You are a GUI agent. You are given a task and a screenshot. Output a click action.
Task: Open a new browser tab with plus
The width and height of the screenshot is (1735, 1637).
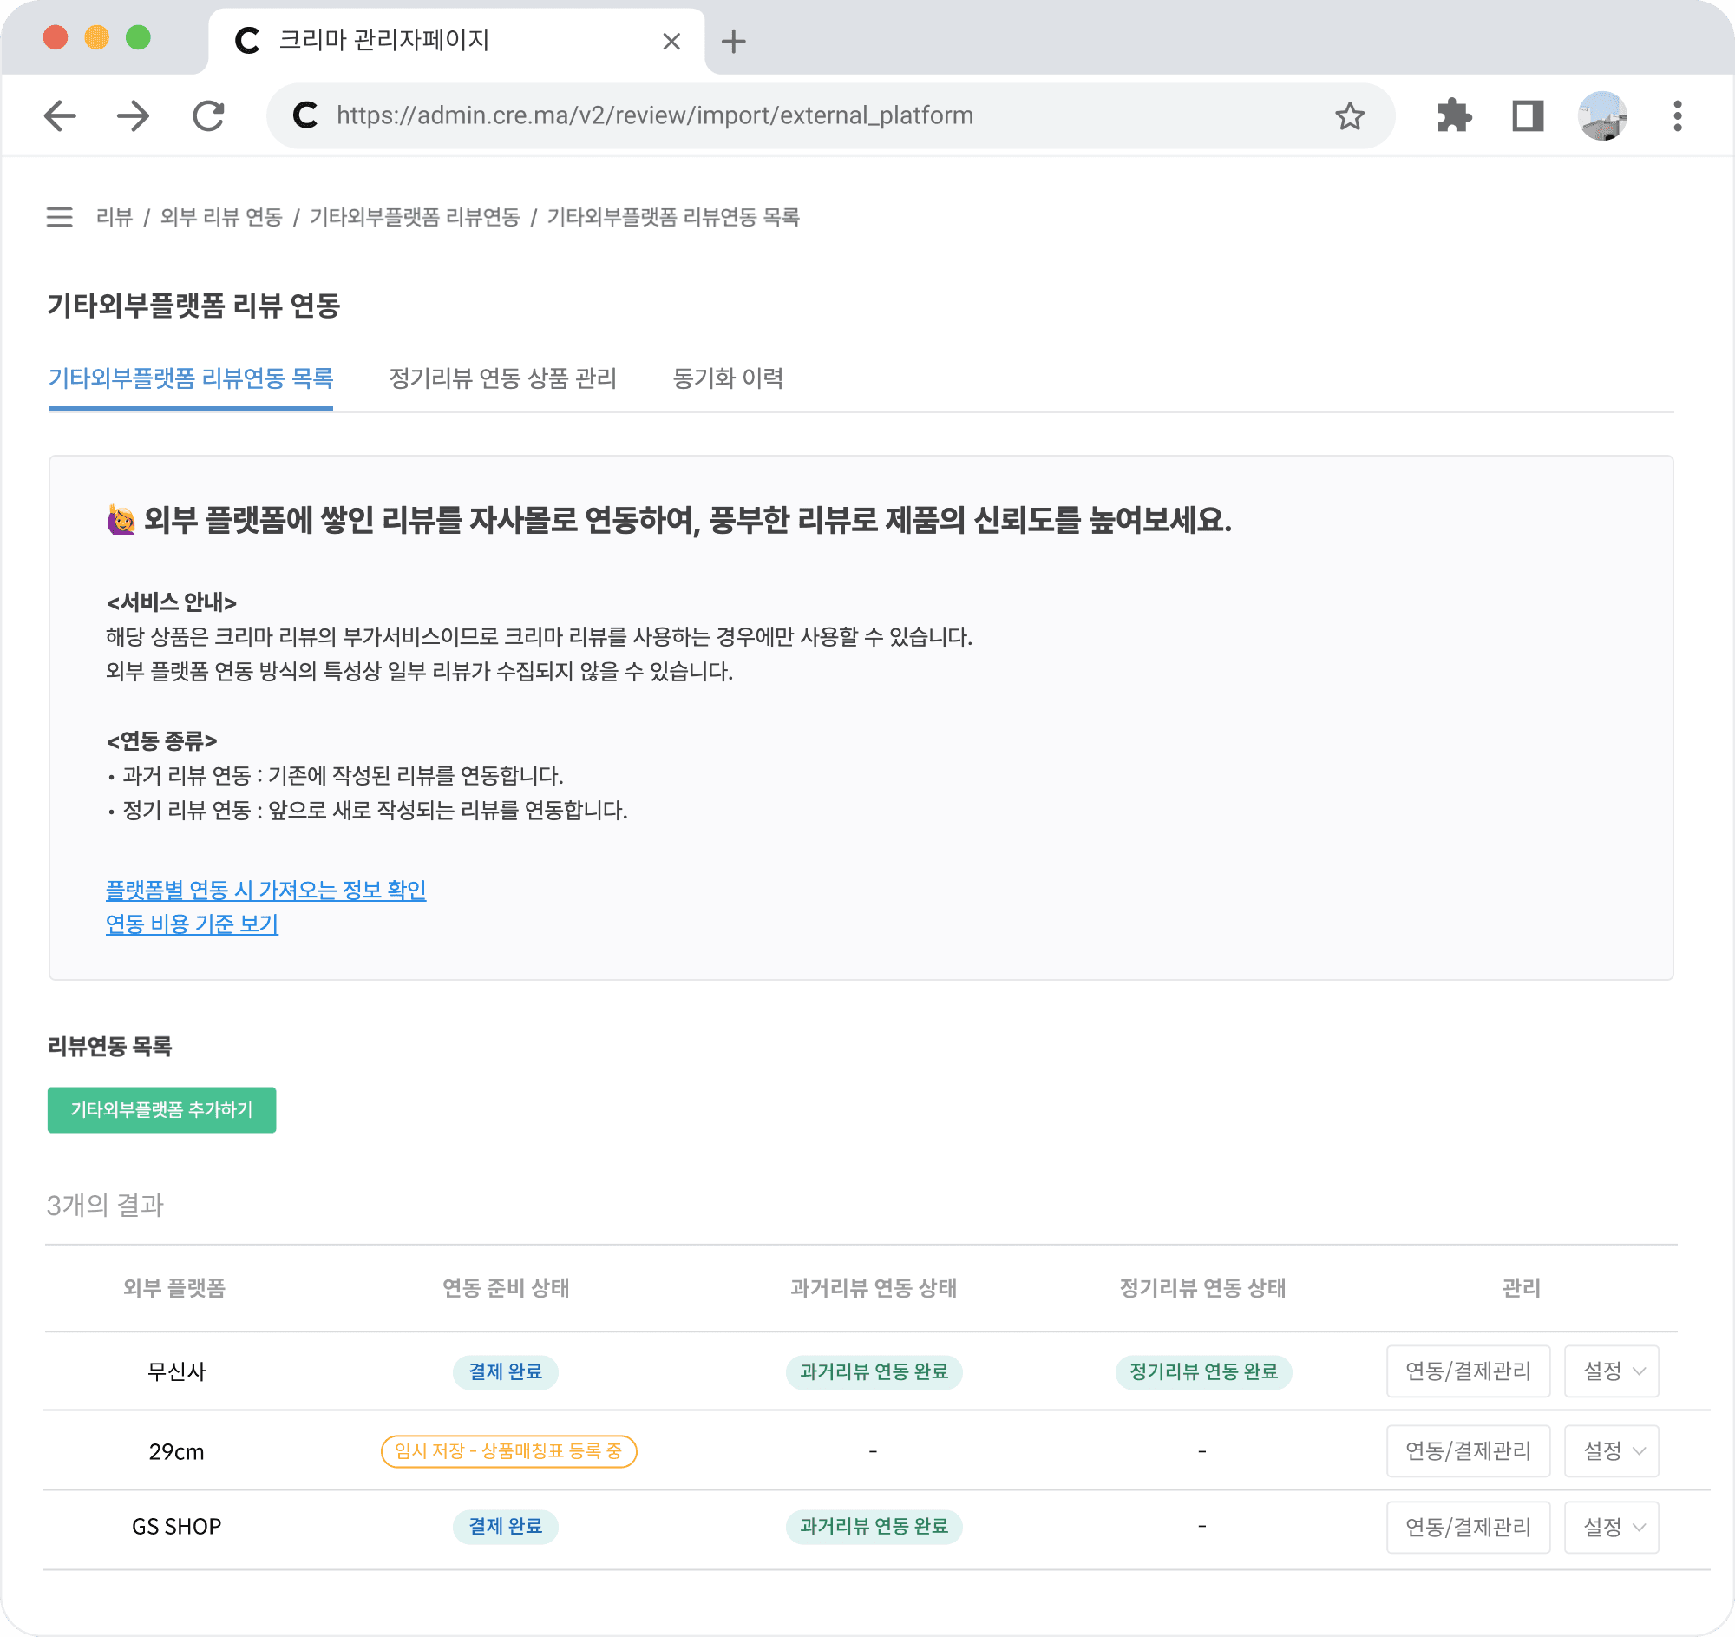(x=734, y=41)
